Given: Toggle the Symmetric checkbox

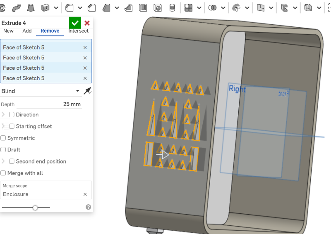Looking at the screenshot, I should pyautogui.click(x=3, y=138).
